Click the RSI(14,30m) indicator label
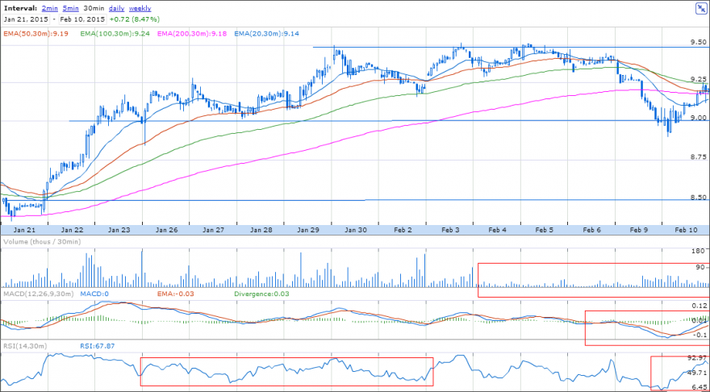This screenshot has height=392, width=710. [x=25, y=346]
